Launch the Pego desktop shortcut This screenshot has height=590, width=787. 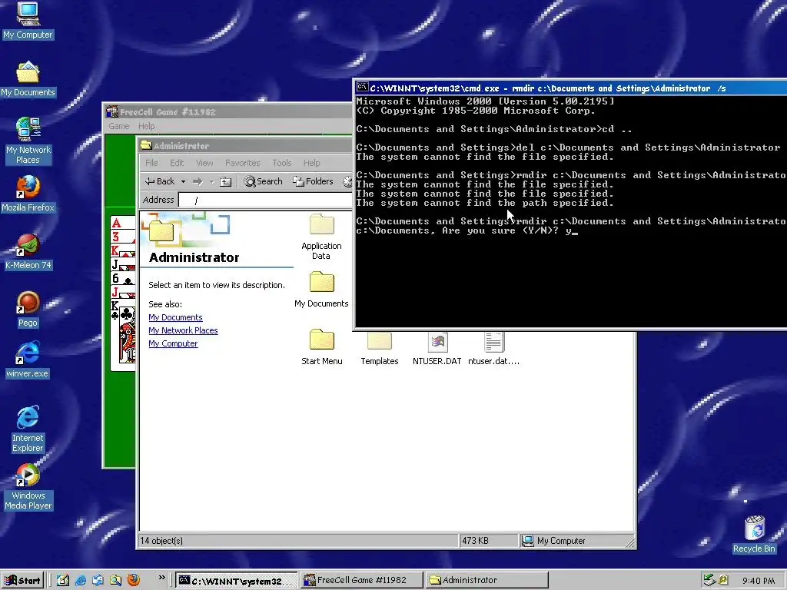pyautogui.click(x=28, y=310)
